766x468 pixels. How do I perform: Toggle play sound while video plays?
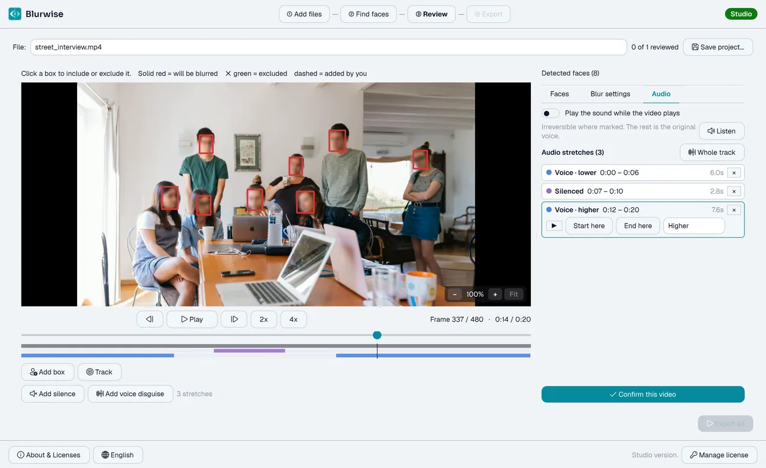551,113
